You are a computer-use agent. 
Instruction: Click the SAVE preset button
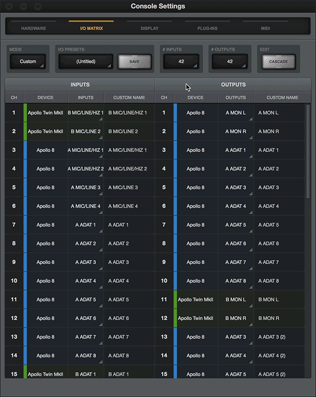(134, 62)
